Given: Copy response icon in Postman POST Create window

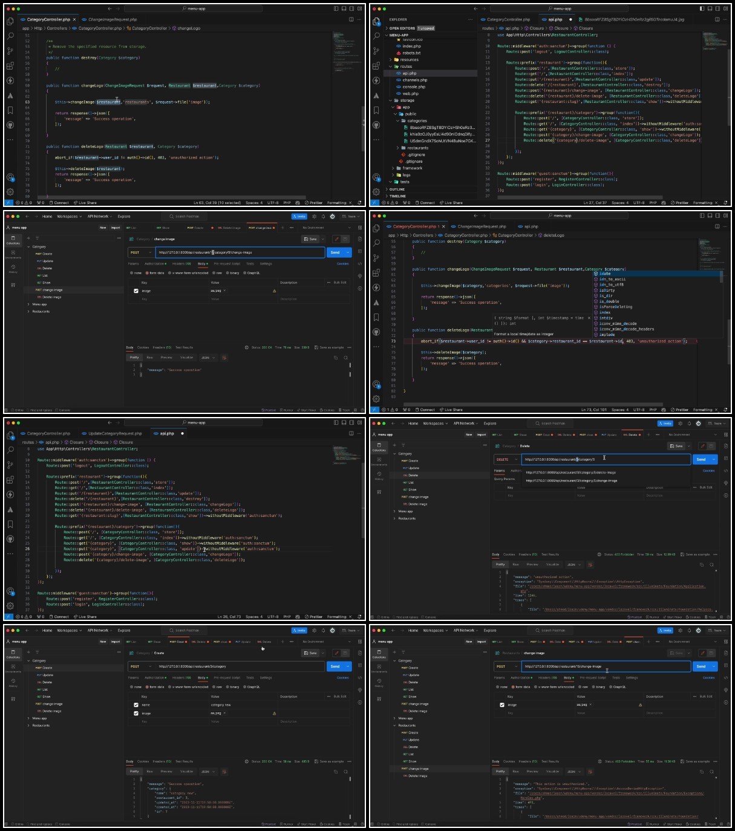Looking at the screenshot, I should (336, 772).
